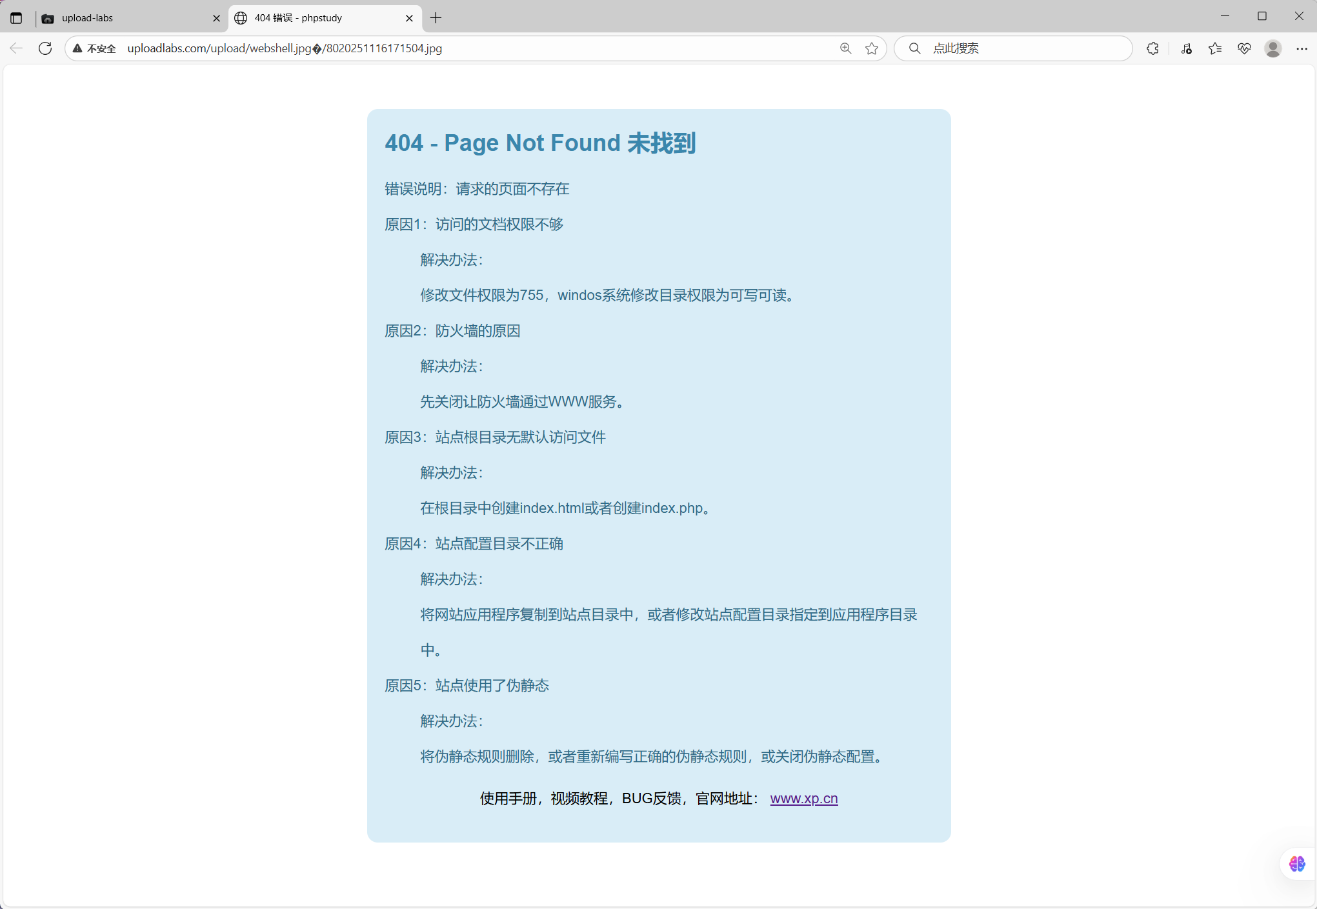Open the extensions puzzle icon
This screenshot has height=909, width=1317.
pos(1152,48)
